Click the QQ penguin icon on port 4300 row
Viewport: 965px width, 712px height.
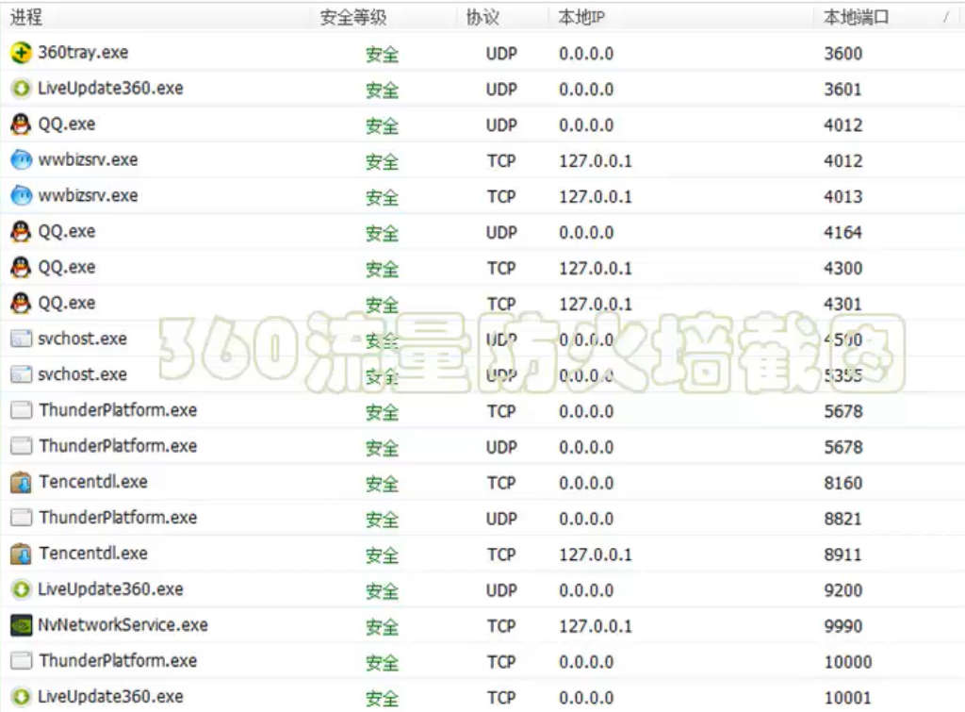21,267
